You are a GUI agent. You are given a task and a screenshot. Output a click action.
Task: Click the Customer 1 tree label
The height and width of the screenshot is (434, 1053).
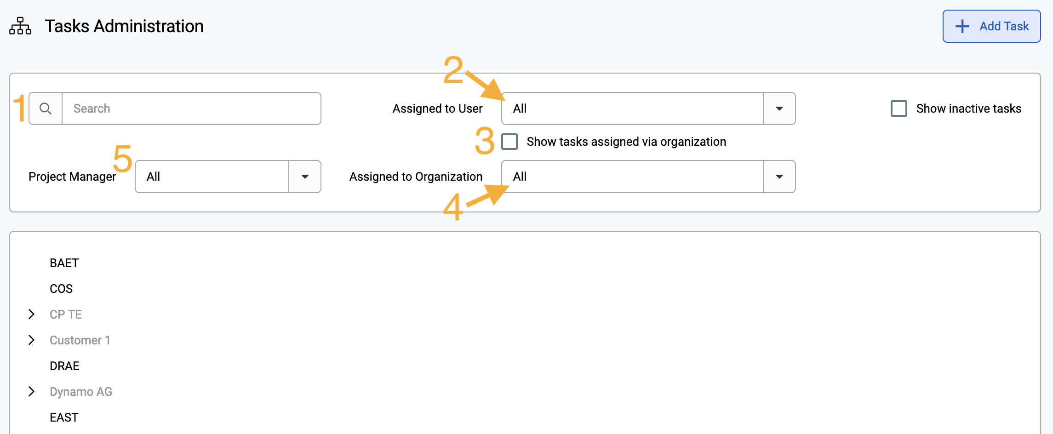[80, 340]
